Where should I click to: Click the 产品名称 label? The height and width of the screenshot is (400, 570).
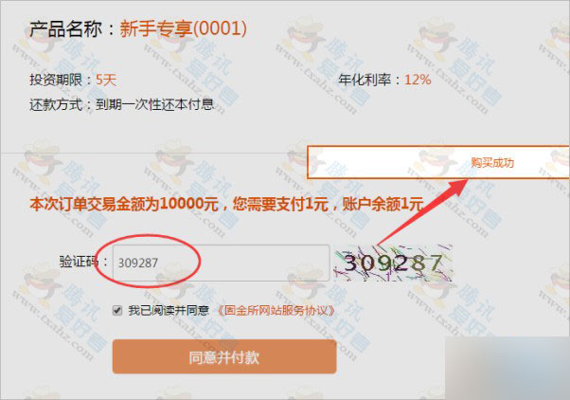pos(65,28)
